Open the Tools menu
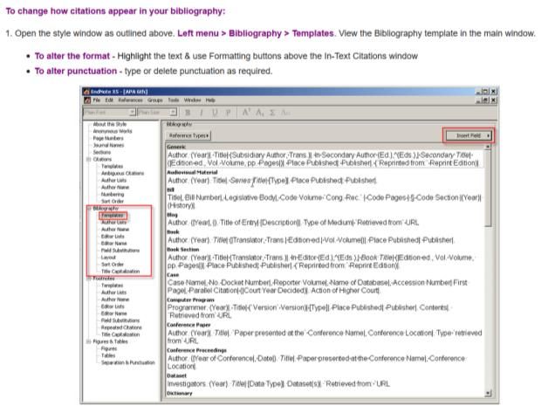Viewport: 548px width, 413px height. pos(174,100)
